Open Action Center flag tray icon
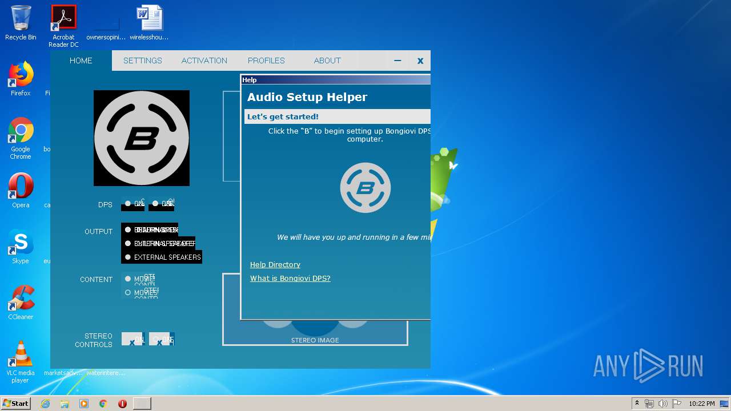Image resolution: width=731 pixels, height=411 pixels. click(x=677, y=404)
